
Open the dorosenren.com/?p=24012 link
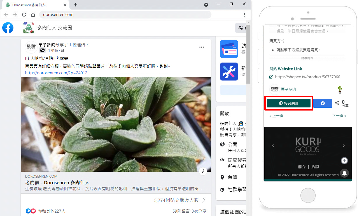pos(56,73)
